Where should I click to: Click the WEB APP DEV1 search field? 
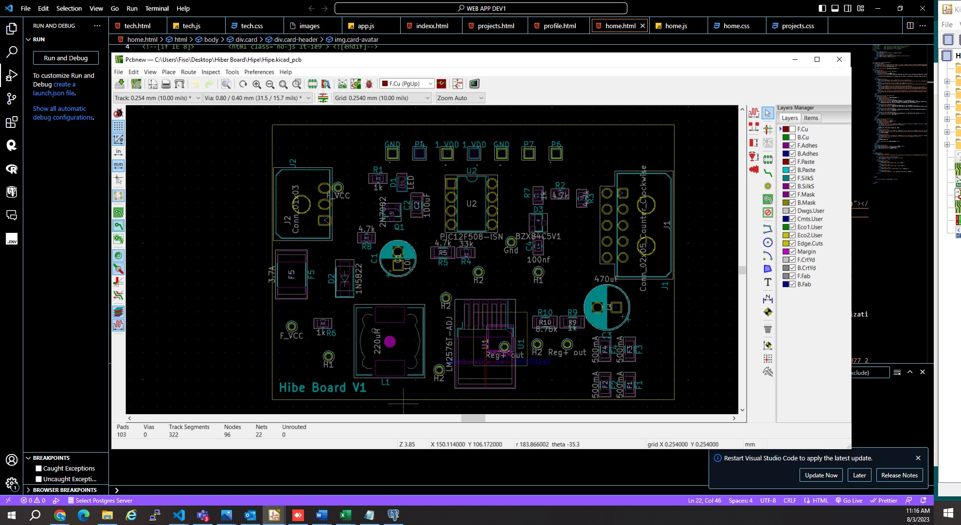pos(480,8)
